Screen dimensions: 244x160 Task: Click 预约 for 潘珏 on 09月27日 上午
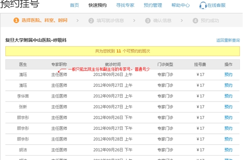click(229, 86)
